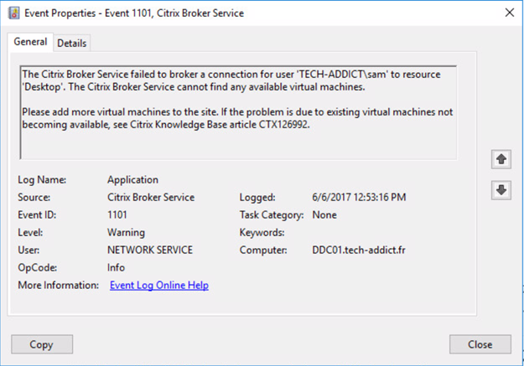Click the OpCode value Info
Viewport: 524px width, 366px height.
coord(116,267)
